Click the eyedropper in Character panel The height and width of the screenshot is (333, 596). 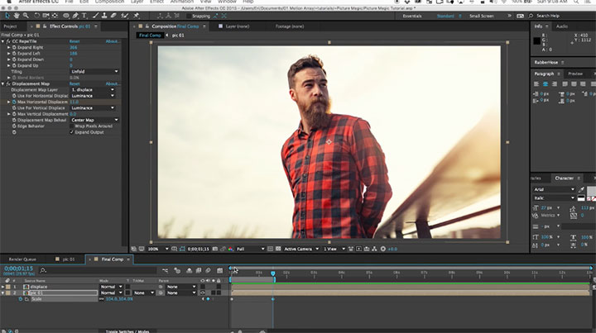click(x=581, y=189)
